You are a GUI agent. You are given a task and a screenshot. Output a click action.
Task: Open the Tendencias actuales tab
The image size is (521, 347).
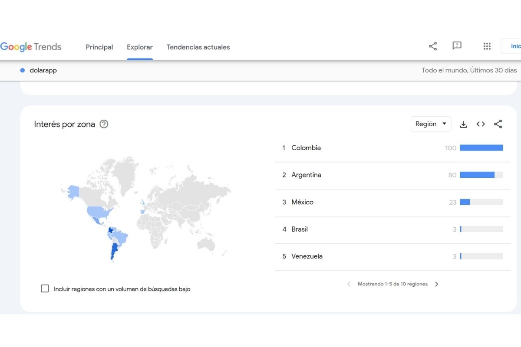(198, 47)
